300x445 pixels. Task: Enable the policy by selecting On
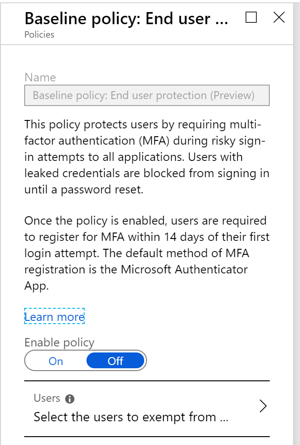(x=56, y=360)
